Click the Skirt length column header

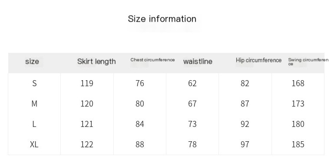96,62
